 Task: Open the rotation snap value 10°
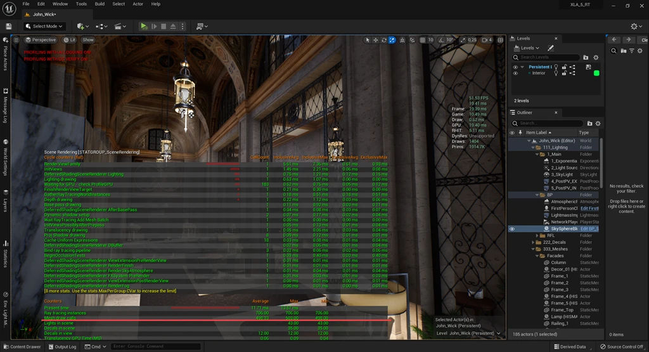(449, 40)
